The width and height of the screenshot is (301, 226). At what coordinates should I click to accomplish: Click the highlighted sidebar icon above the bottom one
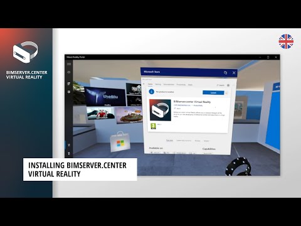[x=69, y=145]
